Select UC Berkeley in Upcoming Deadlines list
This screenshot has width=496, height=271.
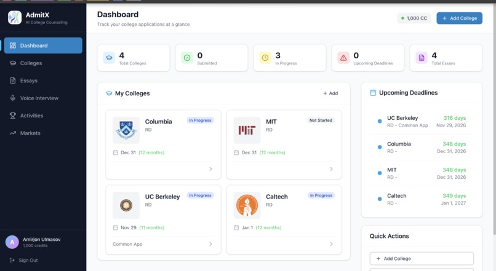tap(423, 122)
